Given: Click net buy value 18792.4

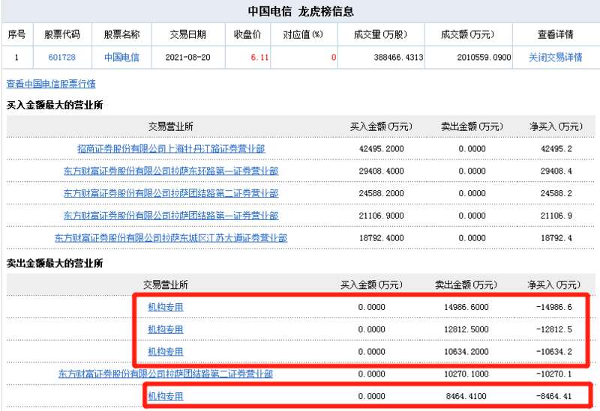Looking at the screenshot, I should click(556, 238).
